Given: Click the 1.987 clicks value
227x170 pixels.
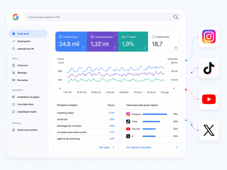Looking at the screenshot, I should 112,119.
